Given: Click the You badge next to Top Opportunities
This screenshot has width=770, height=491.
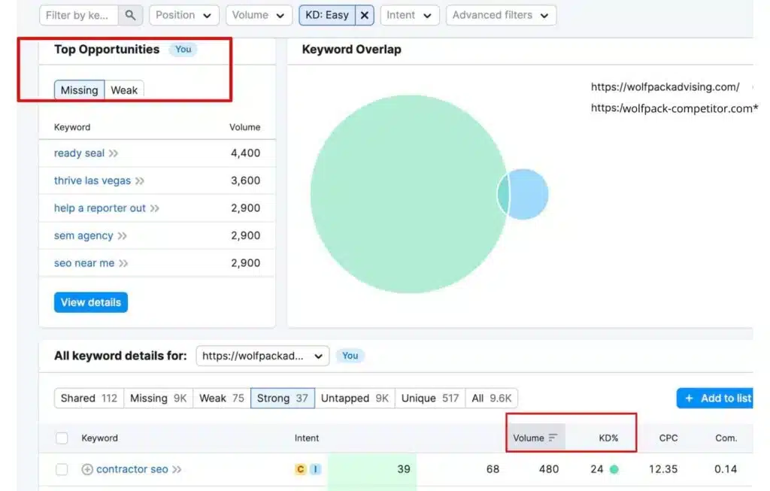Looking at the screenshot, I should click(x=183, y=49).
